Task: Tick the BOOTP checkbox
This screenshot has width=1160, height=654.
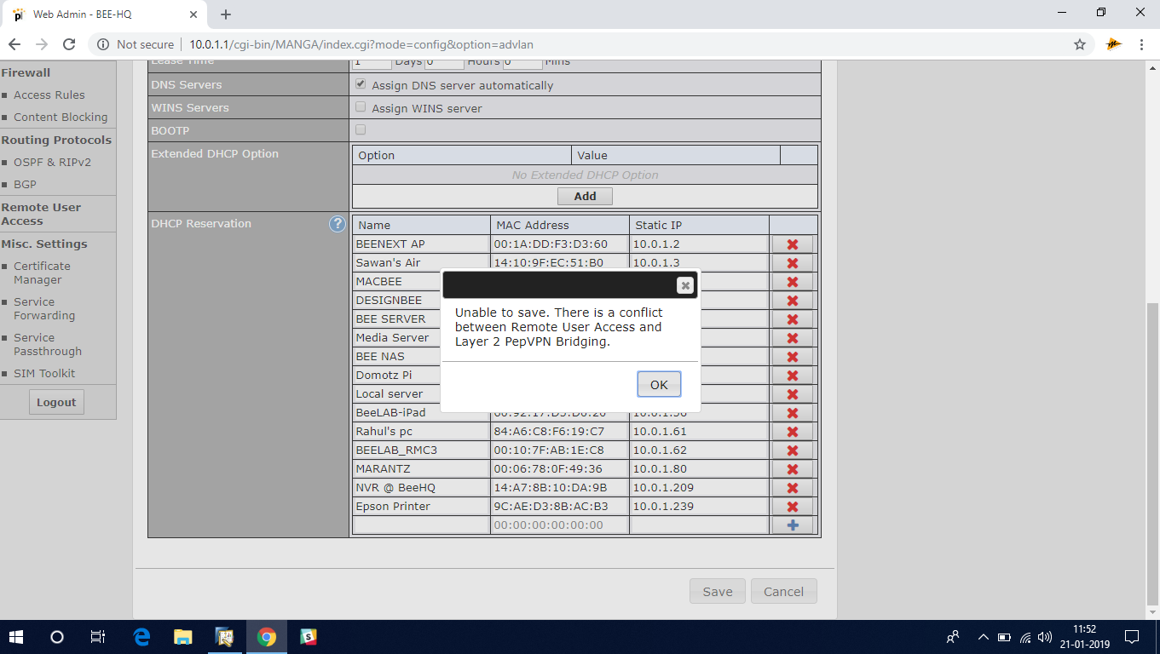Action: click(x=361, y=130)
